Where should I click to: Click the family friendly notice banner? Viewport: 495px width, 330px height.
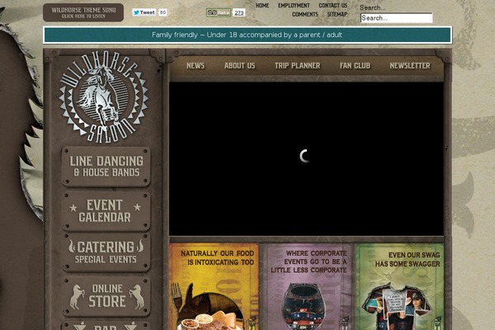(x=247, y=35)
